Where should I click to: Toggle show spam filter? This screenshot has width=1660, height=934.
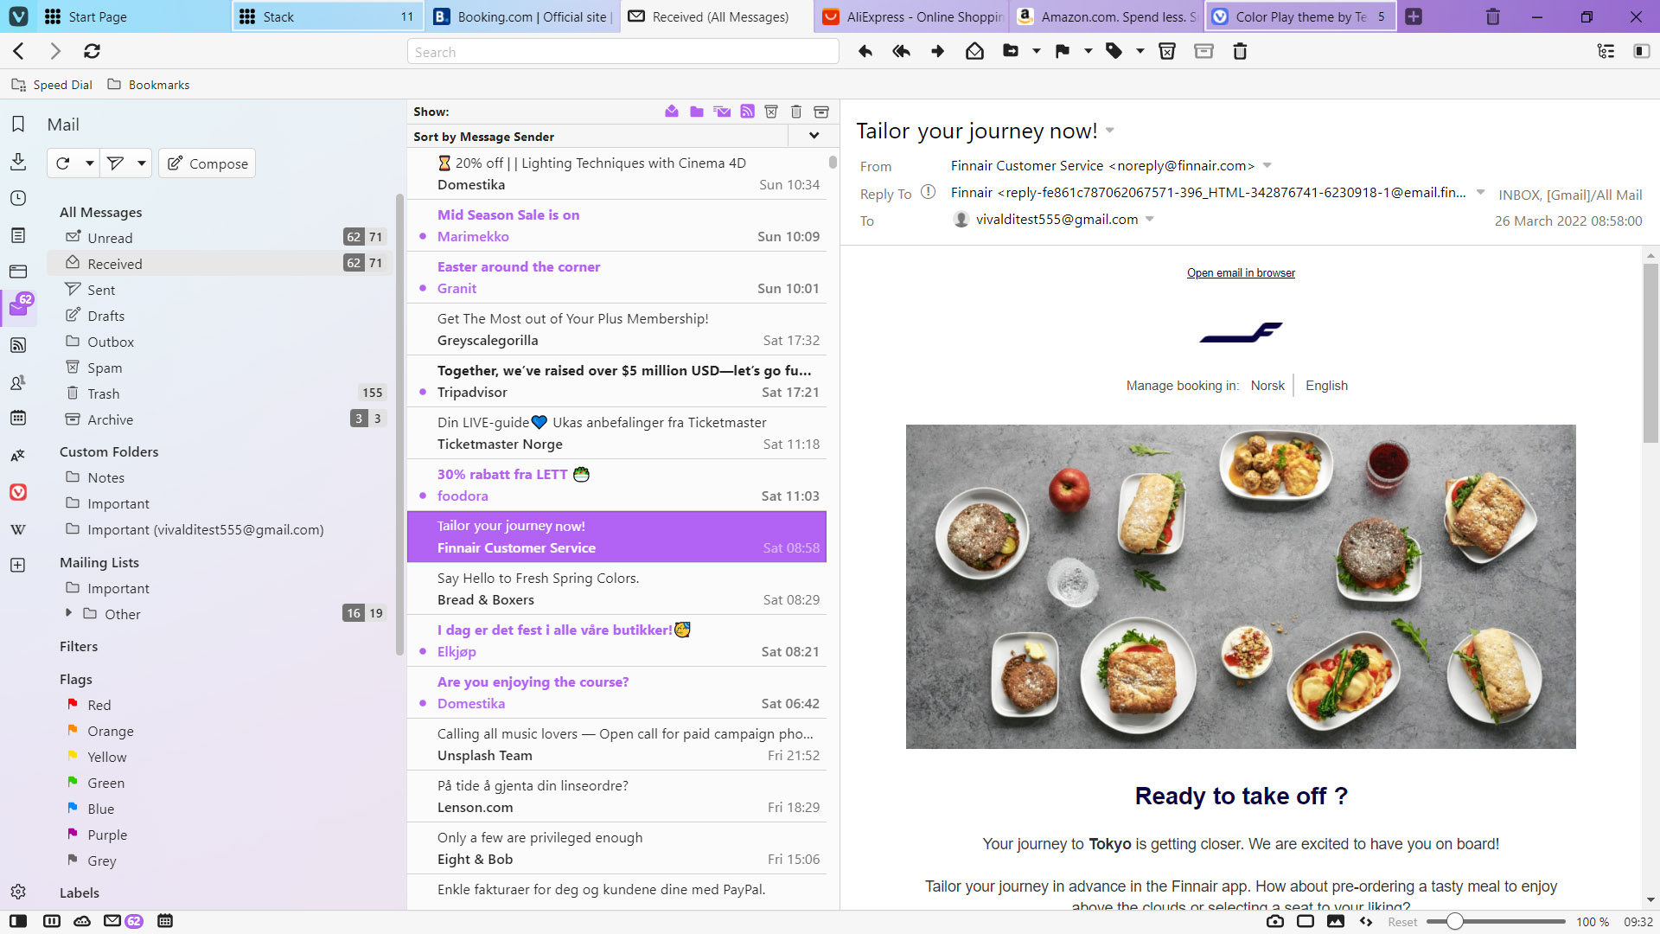[x=771, y=112]
